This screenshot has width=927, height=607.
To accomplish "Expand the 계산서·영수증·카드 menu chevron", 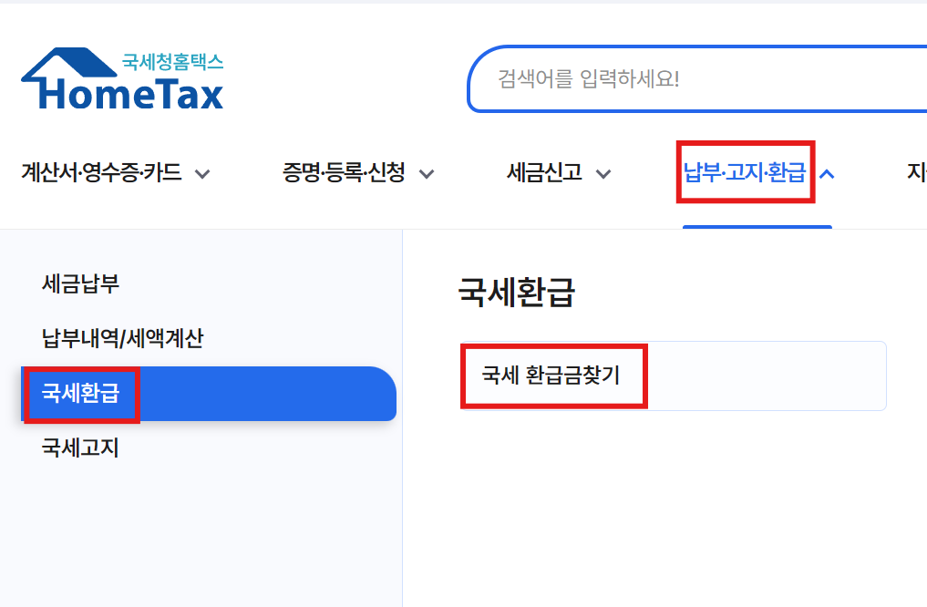I will click(x=204, y=172).
